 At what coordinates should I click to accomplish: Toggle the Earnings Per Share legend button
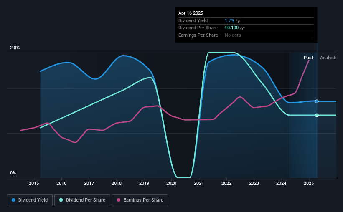click(x=140, y=200)
